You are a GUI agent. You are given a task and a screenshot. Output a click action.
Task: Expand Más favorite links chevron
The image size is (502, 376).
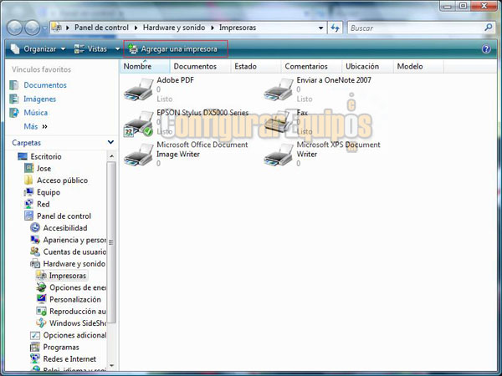[45, 127]
